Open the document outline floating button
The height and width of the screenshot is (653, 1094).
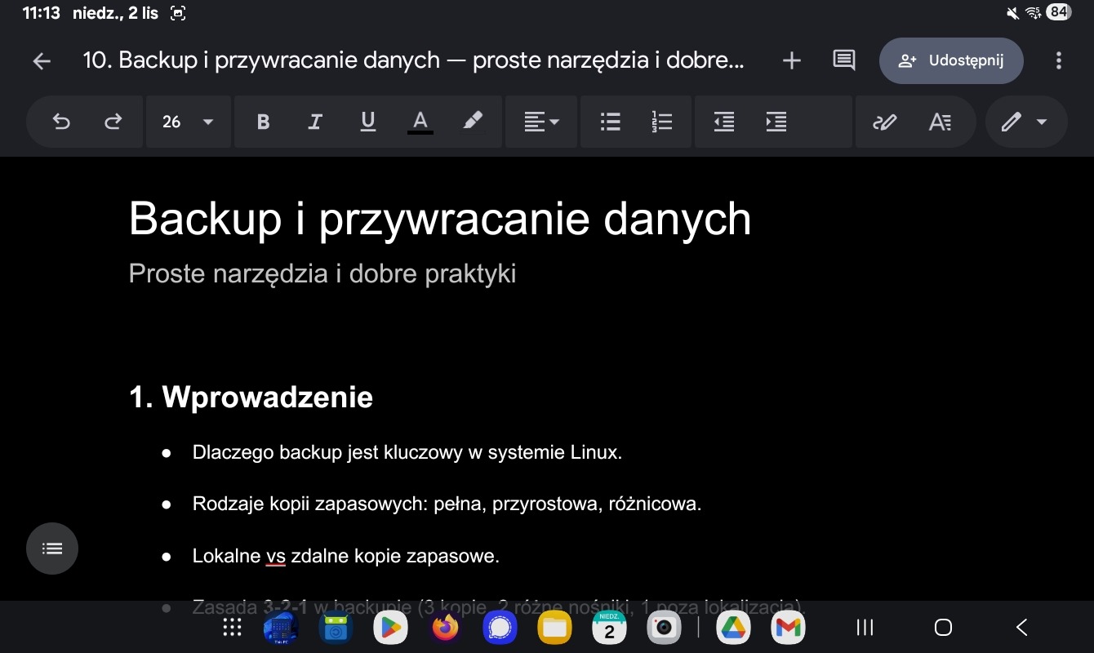(x=52, y=549)
